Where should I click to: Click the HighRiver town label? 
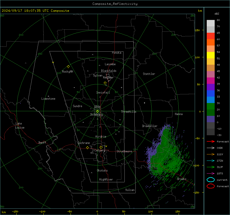(106, 179)
